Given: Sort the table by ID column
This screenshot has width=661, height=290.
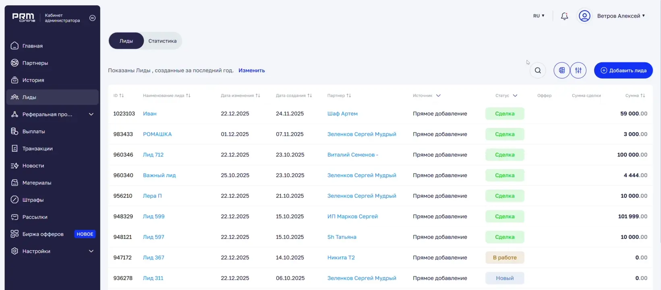Looking at the screenshot, I should click(118, 96).
